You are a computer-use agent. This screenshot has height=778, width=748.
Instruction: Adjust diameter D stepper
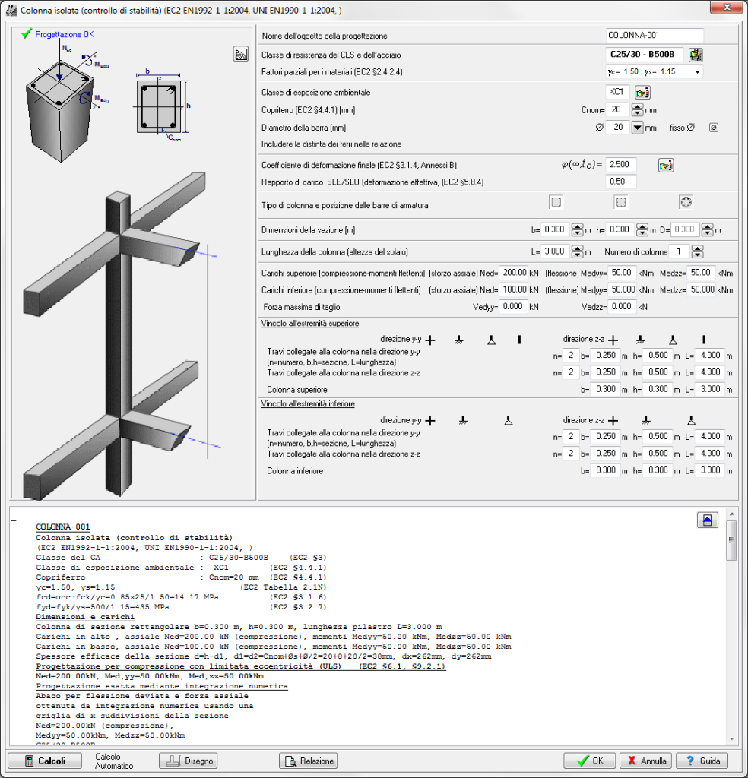point(707,229)
